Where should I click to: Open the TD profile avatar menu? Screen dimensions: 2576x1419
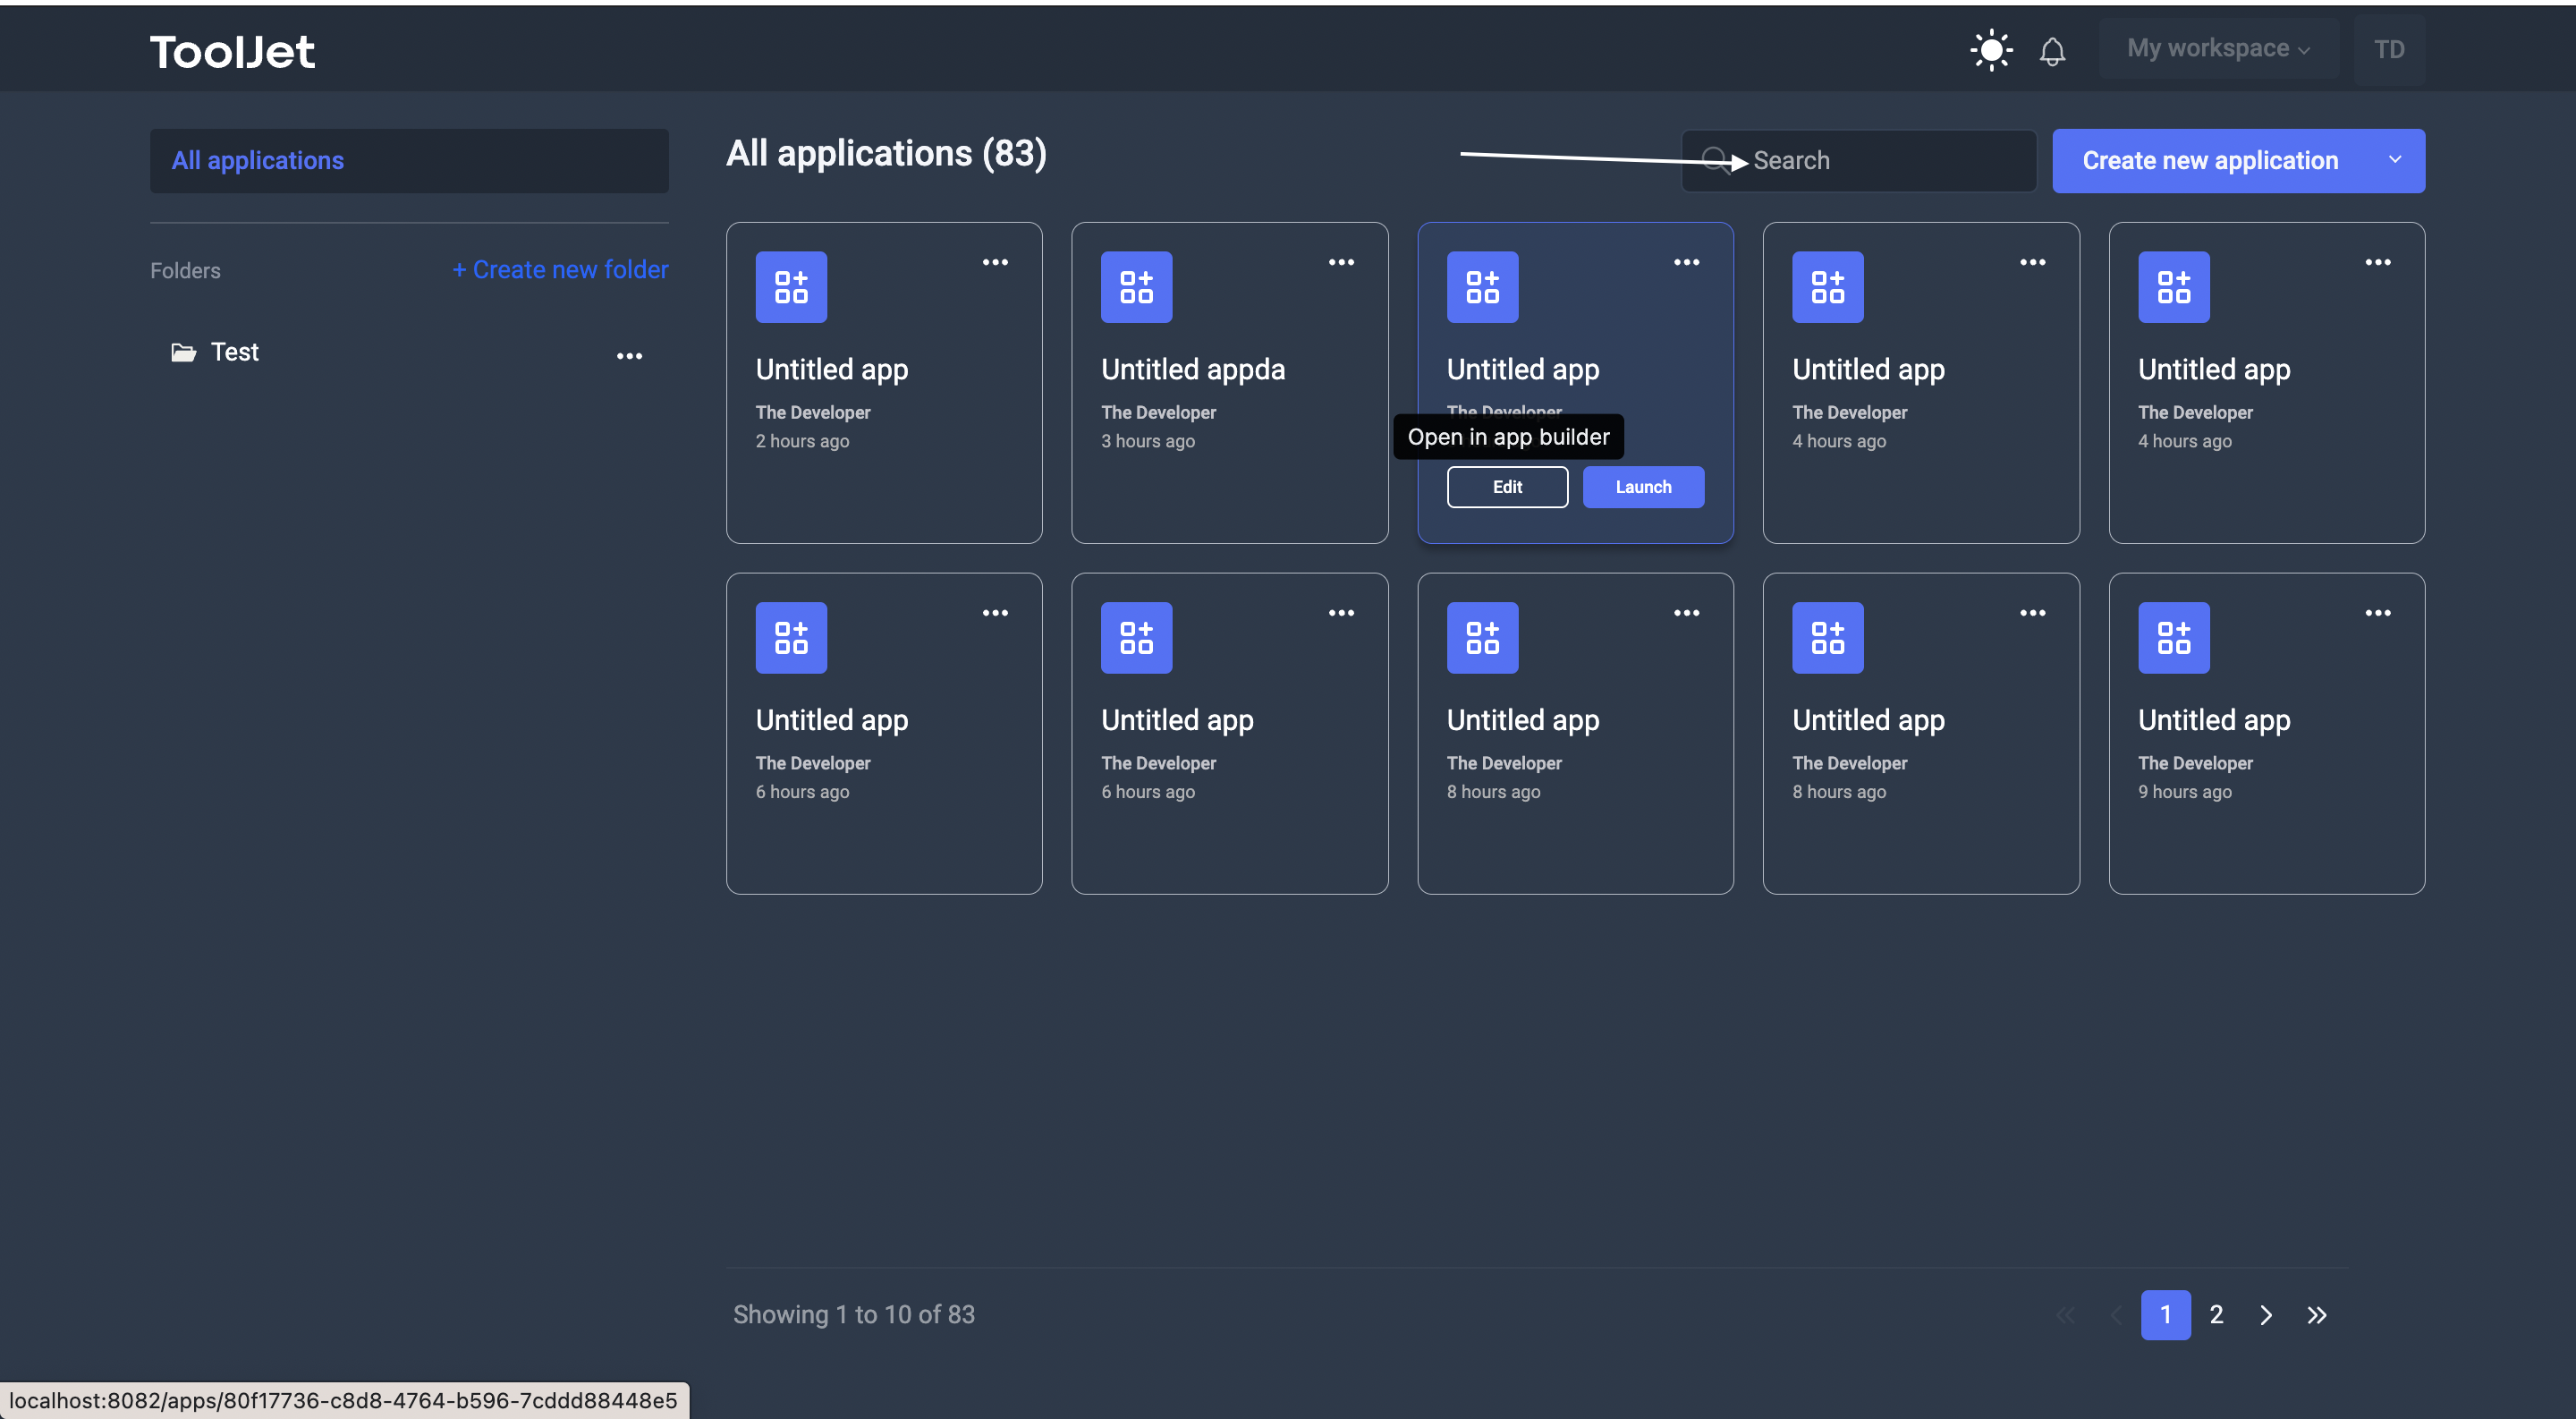pyautogui.click(x=2391, y=49)
